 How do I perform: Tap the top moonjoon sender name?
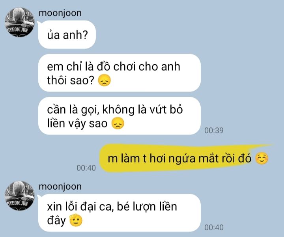(60, 13)
